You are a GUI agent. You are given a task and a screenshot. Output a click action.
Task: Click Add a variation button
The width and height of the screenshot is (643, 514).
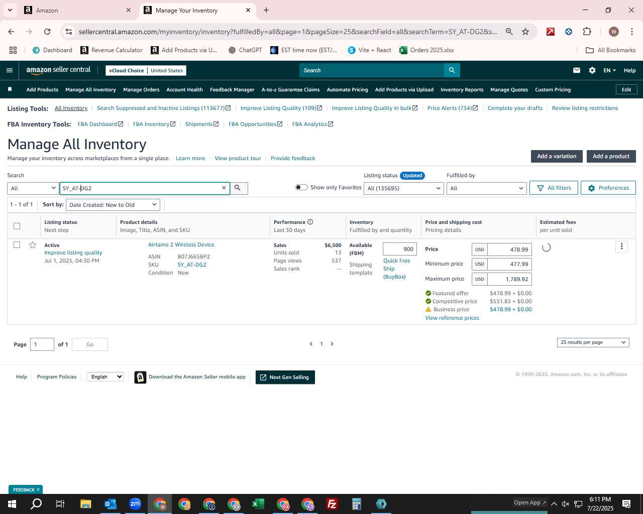(x=557, y=156)
